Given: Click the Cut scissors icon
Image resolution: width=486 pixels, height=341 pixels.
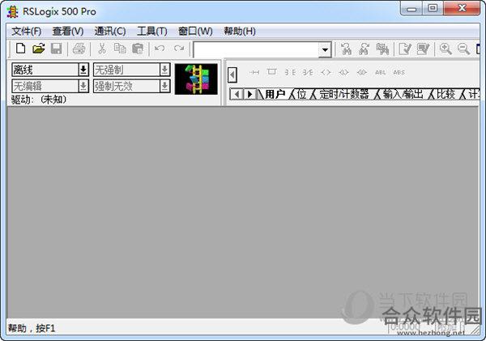Looking at the screenshot, I should 102,49.
